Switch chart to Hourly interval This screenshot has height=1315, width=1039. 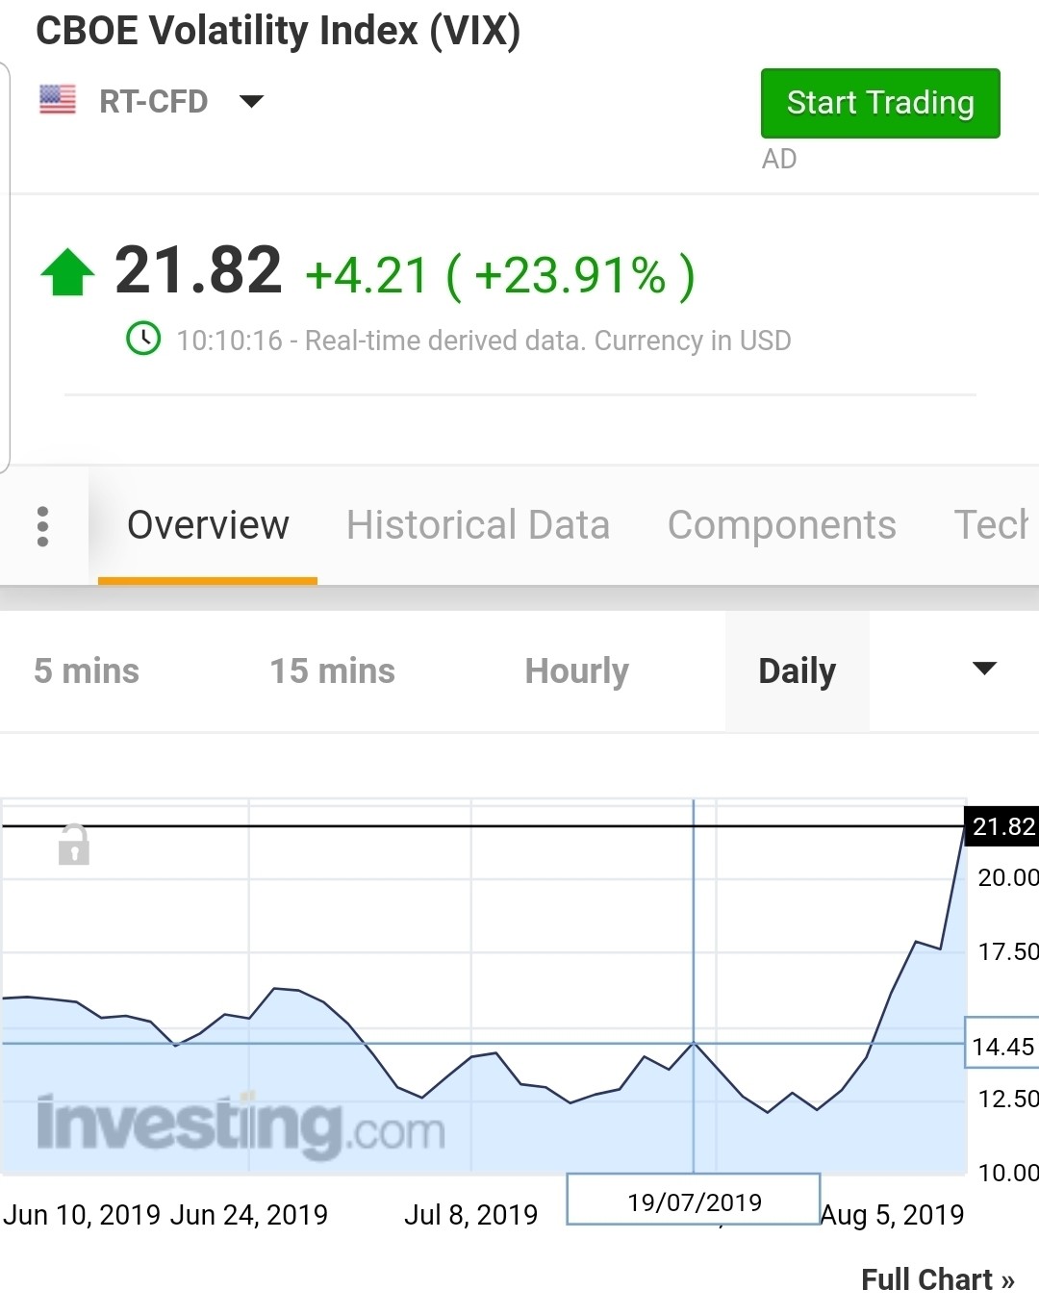point(576,670)
